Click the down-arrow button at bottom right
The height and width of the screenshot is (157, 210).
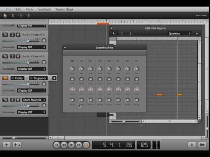click(x=192, y=145)
